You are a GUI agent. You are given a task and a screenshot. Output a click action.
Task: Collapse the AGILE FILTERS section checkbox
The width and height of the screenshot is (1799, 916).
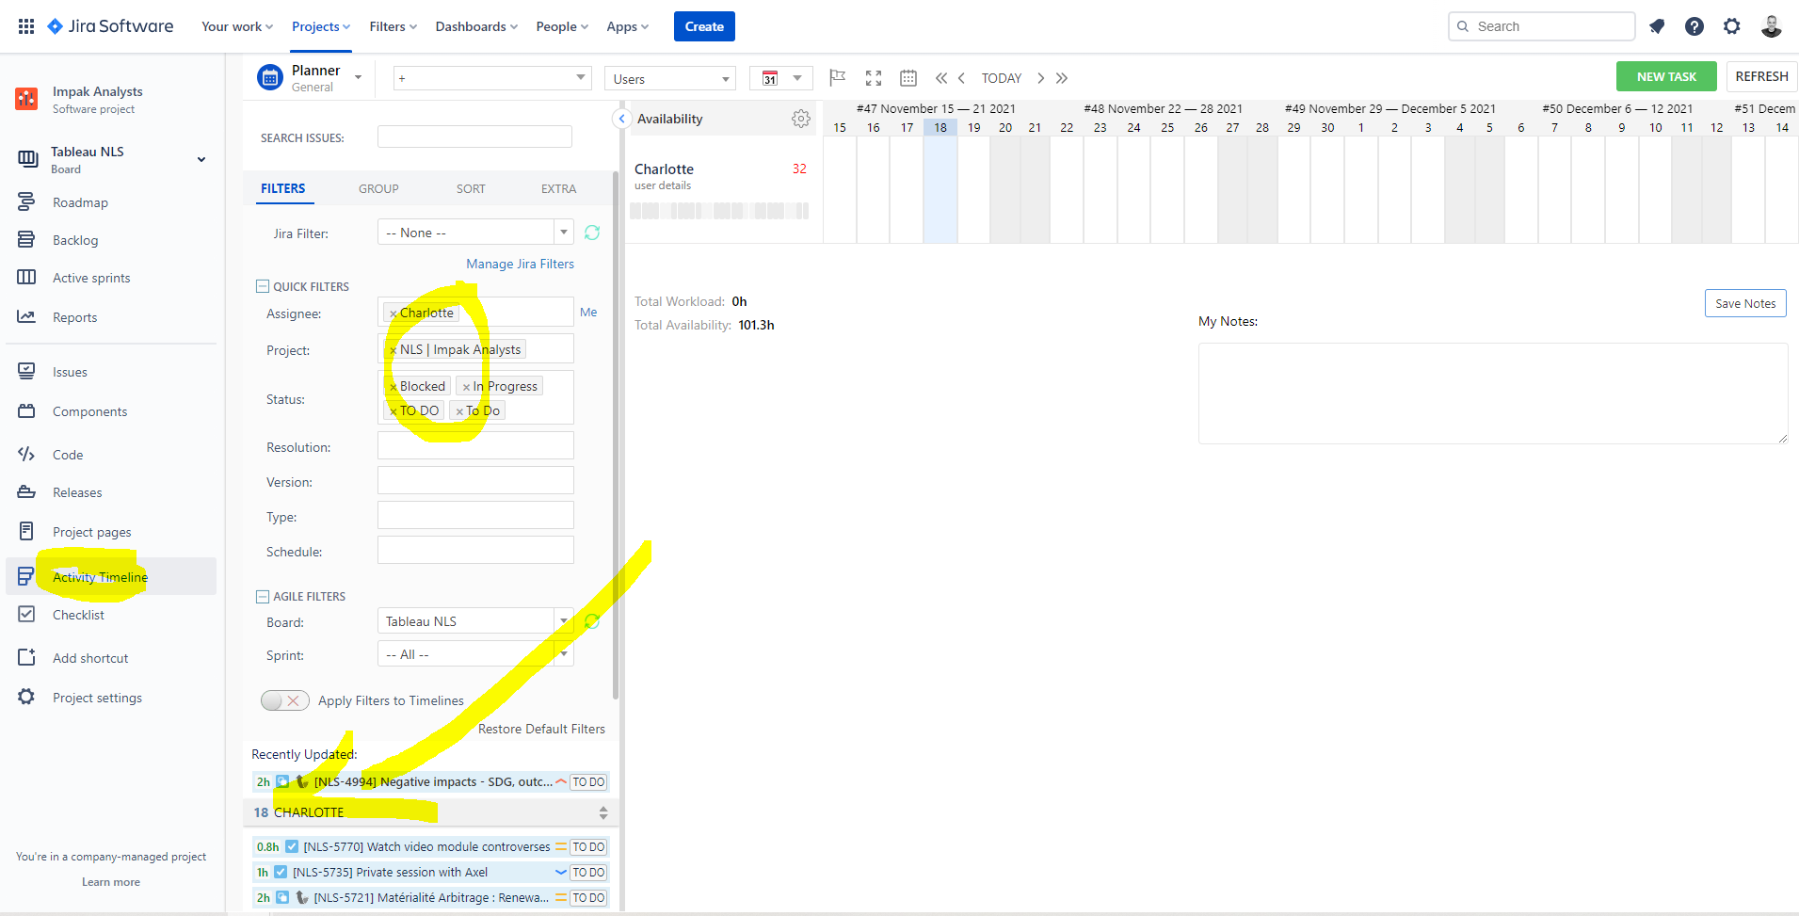coord(263,596)
